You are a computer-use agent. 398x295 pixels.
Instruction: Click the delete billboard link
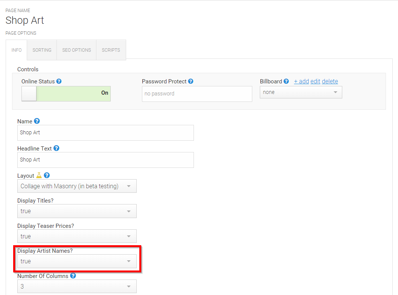pos(330,81)
